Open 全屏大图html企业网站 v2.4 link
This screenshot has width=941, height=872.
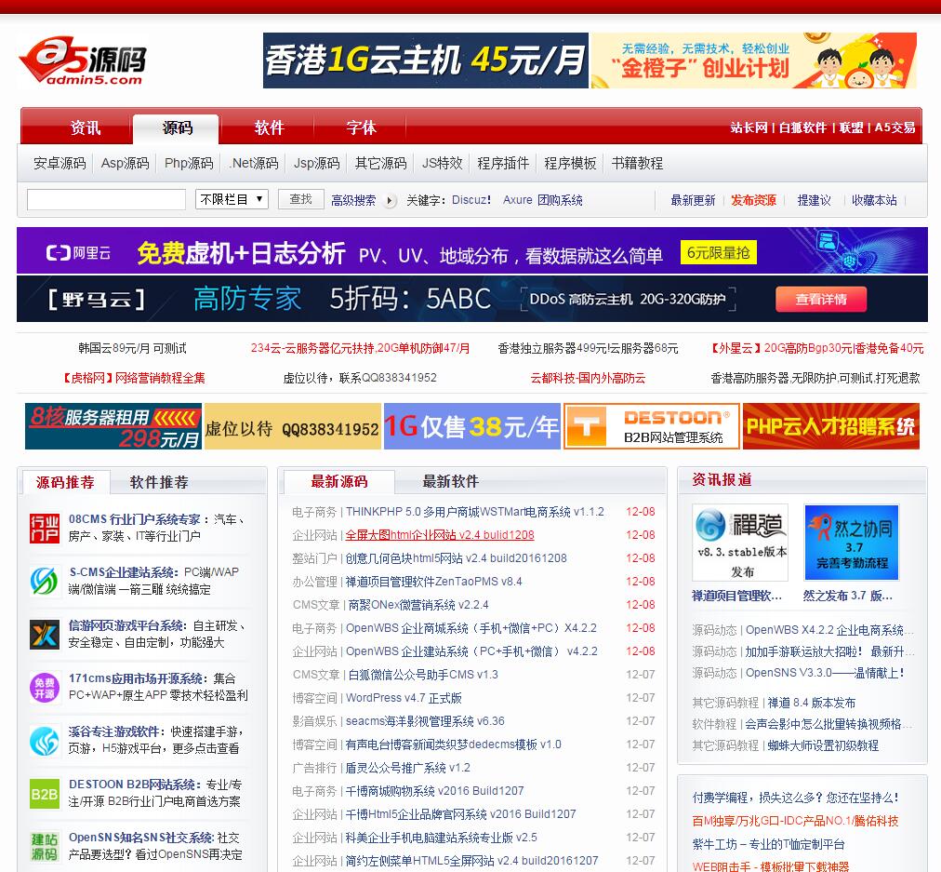[440, 535]
